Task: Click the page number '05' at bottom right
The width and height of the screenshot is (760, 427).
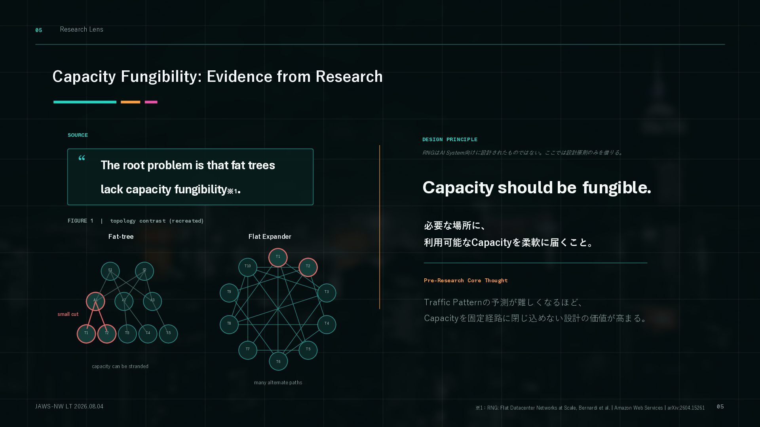Action: click(x=720, y=407)
